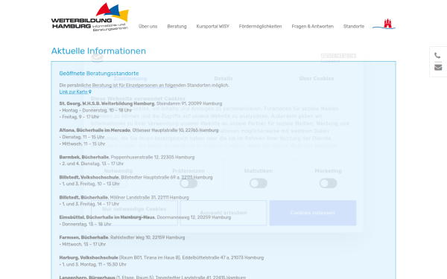Click the Usercentrics Cookiebot logo

[x=338, y=57]
